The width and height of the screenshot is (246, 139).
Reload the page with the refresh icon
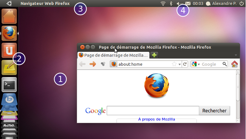point(185,64)
